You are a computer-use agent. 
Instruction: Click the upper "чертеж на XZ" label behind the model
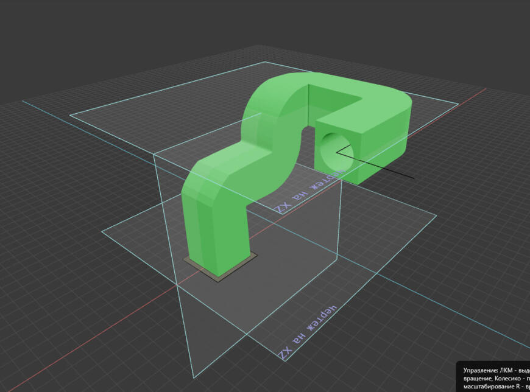pos(309,193)
